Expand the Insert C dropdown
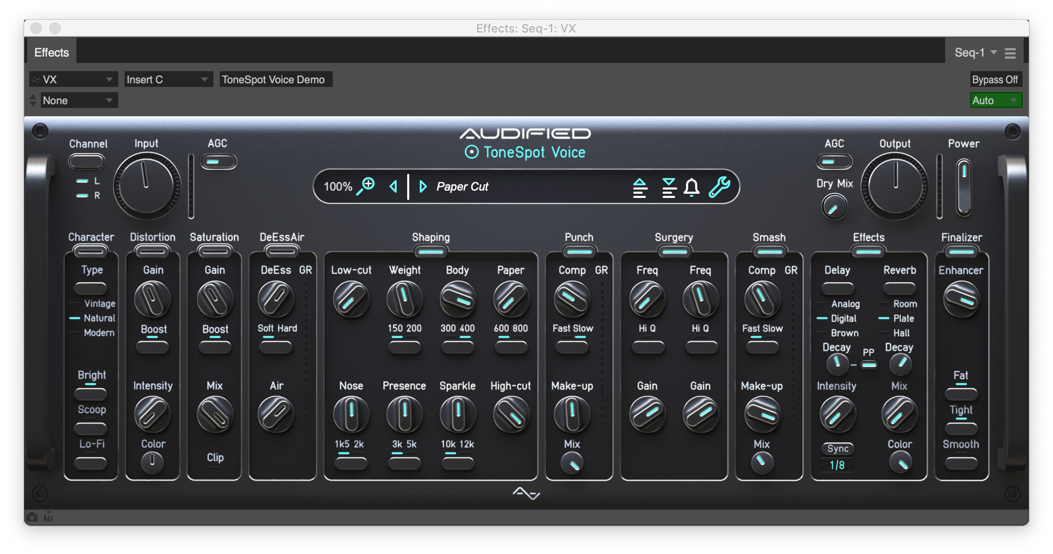This screenshot has height=554, width=1053. [x=168, y=79]
